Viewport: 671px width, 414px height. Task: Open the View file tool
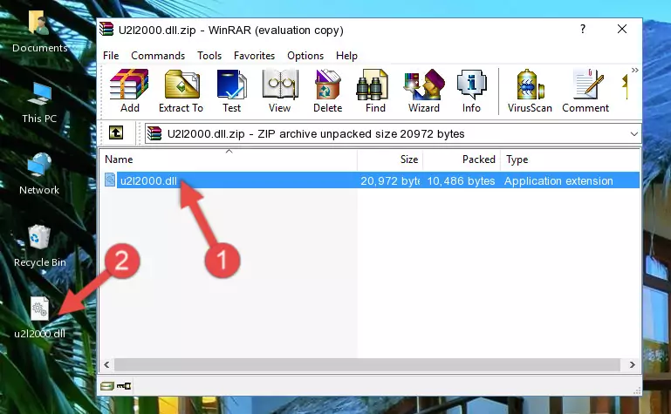click(x=280, y=91)
